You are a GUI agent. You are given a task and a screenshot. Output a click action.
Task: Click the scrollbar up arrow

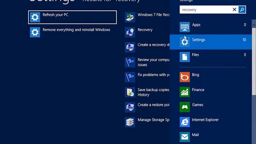254,25
